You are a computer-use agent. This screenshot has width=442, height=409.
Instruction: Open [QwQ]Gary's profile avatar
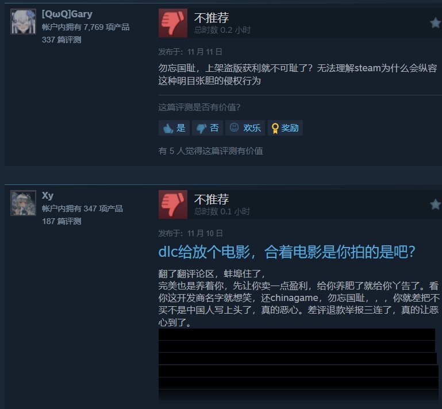(x=23, y=21)
